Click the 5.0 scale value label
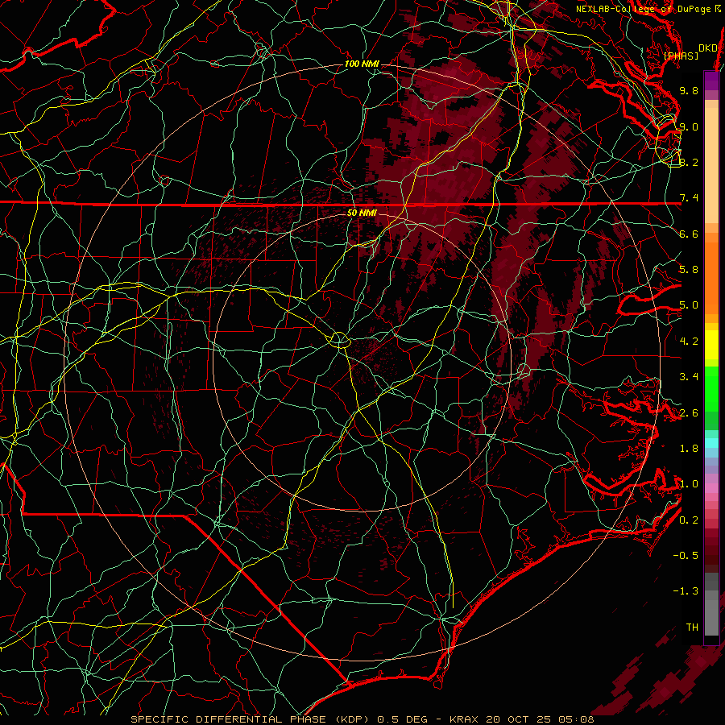Viewport: 725px width, 725px height. pyautogui.click(x=689, y=305)
